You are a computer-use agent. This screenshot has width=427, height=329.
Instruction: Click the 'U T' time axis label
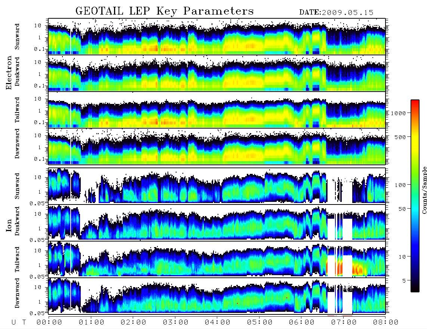[19, 323]
